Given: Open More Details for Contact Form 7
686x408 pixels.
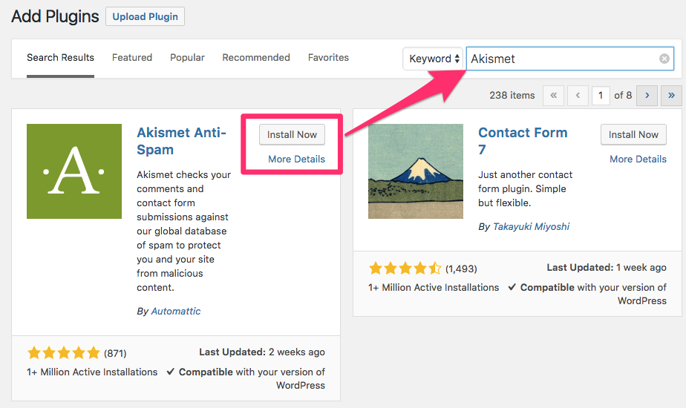Looking at the screenshot, I should point(638,159).
